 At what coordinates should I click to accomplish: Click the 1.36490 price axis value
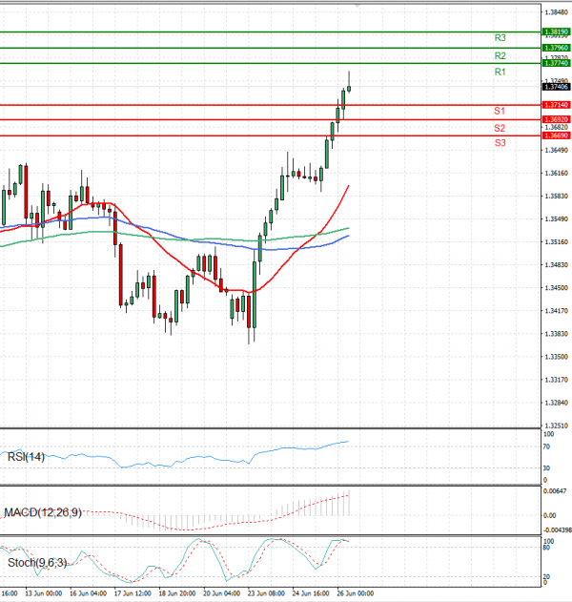(557, 150)
